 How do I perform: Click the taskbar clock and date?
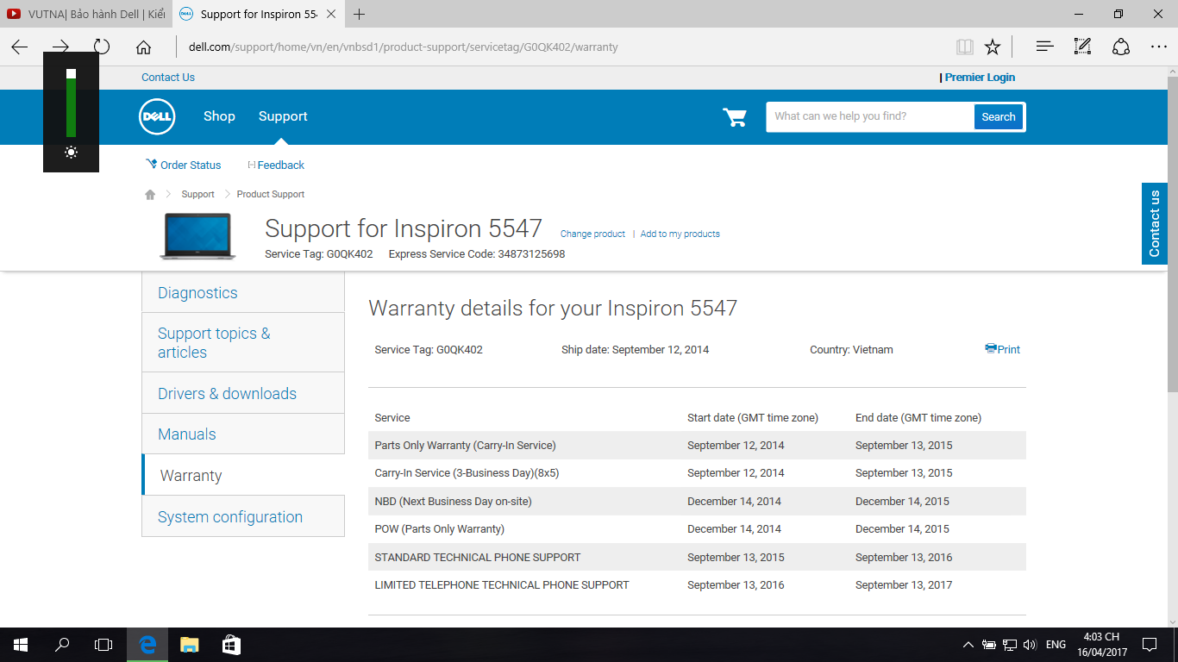1101,645
